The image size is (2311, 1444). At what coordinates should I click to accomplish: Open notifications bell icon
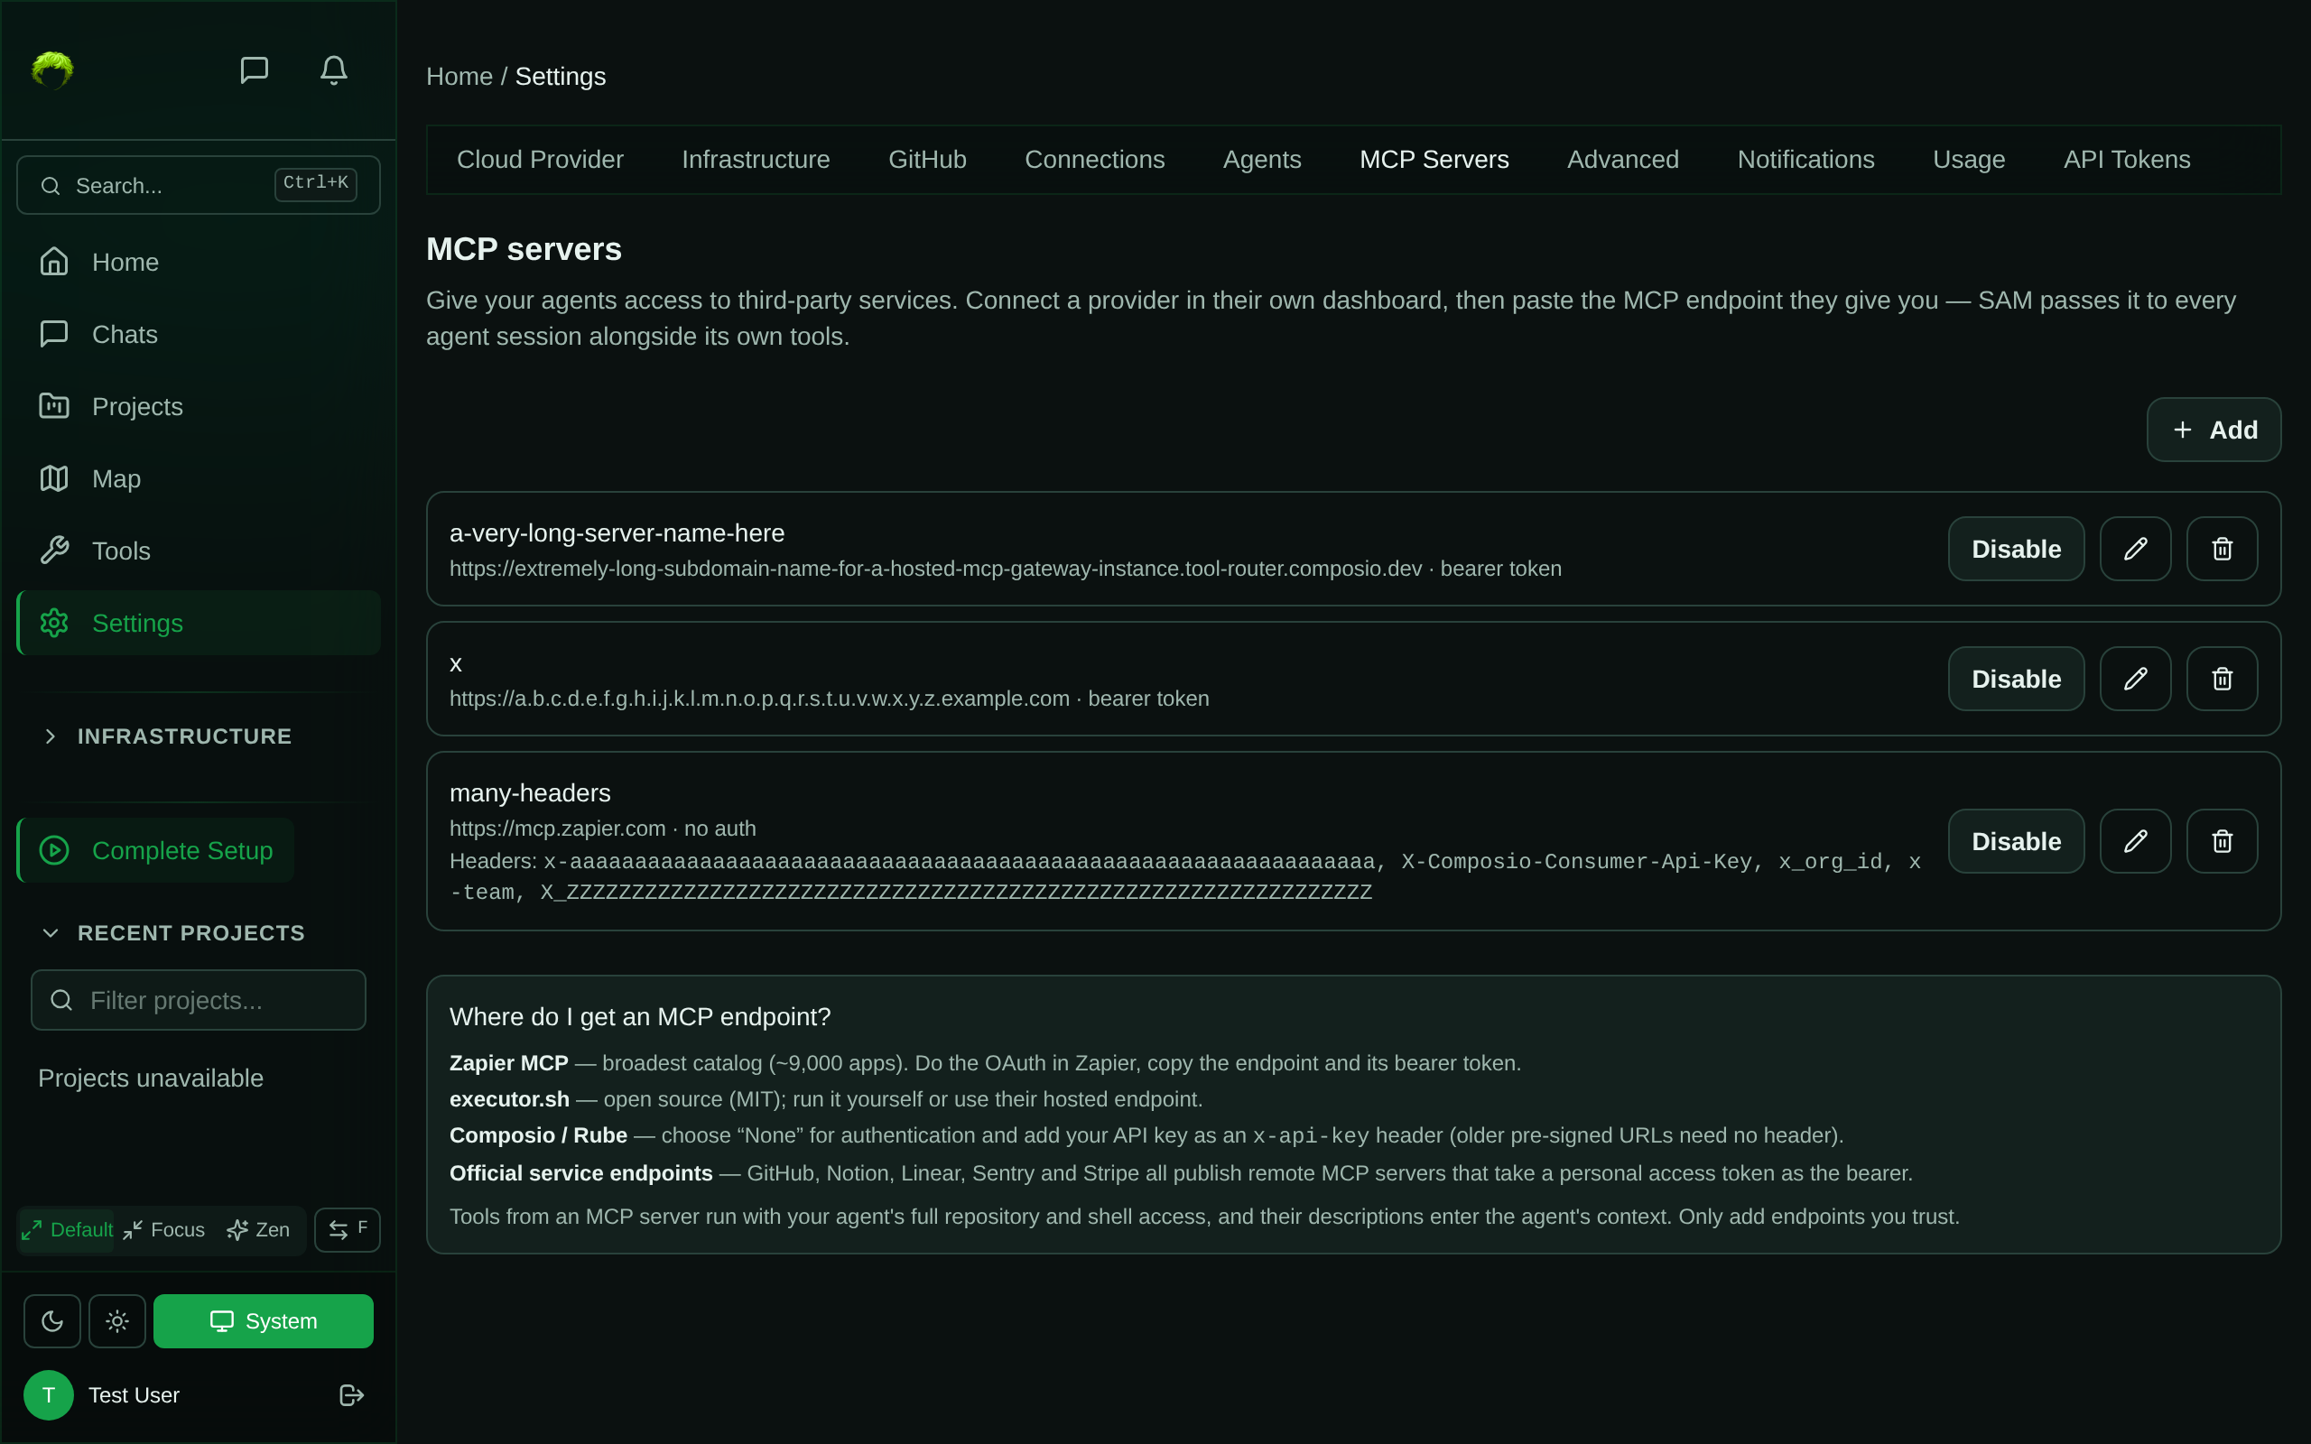coord(333,69)
